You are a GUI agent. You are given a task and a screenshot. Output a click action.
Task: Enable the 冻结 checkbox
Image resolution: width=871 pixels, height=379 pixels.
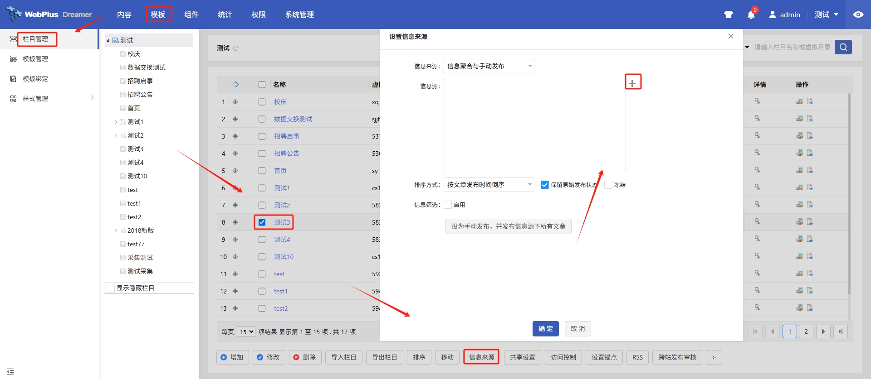point(608,185)
